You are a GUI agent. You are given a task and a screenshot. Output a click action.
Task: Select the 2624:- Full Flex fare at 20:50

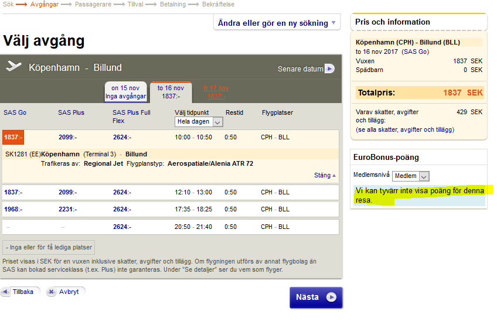point(122,227)
